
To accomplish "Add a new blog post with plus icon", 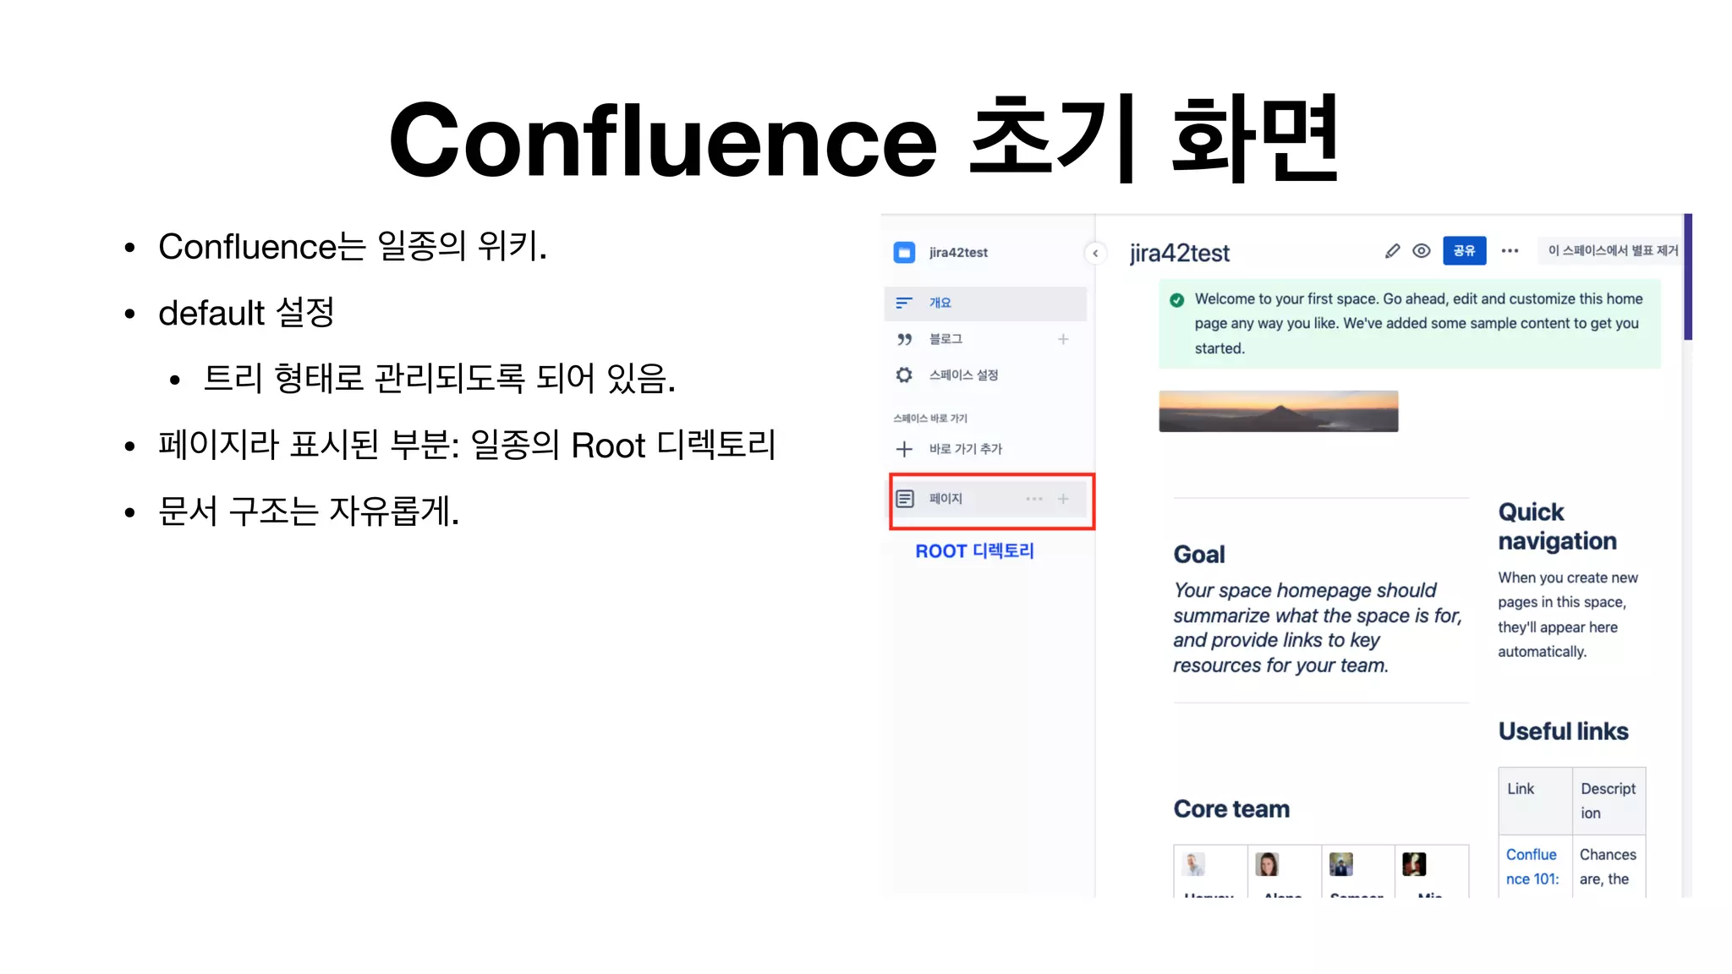I will click(1063, 339).
